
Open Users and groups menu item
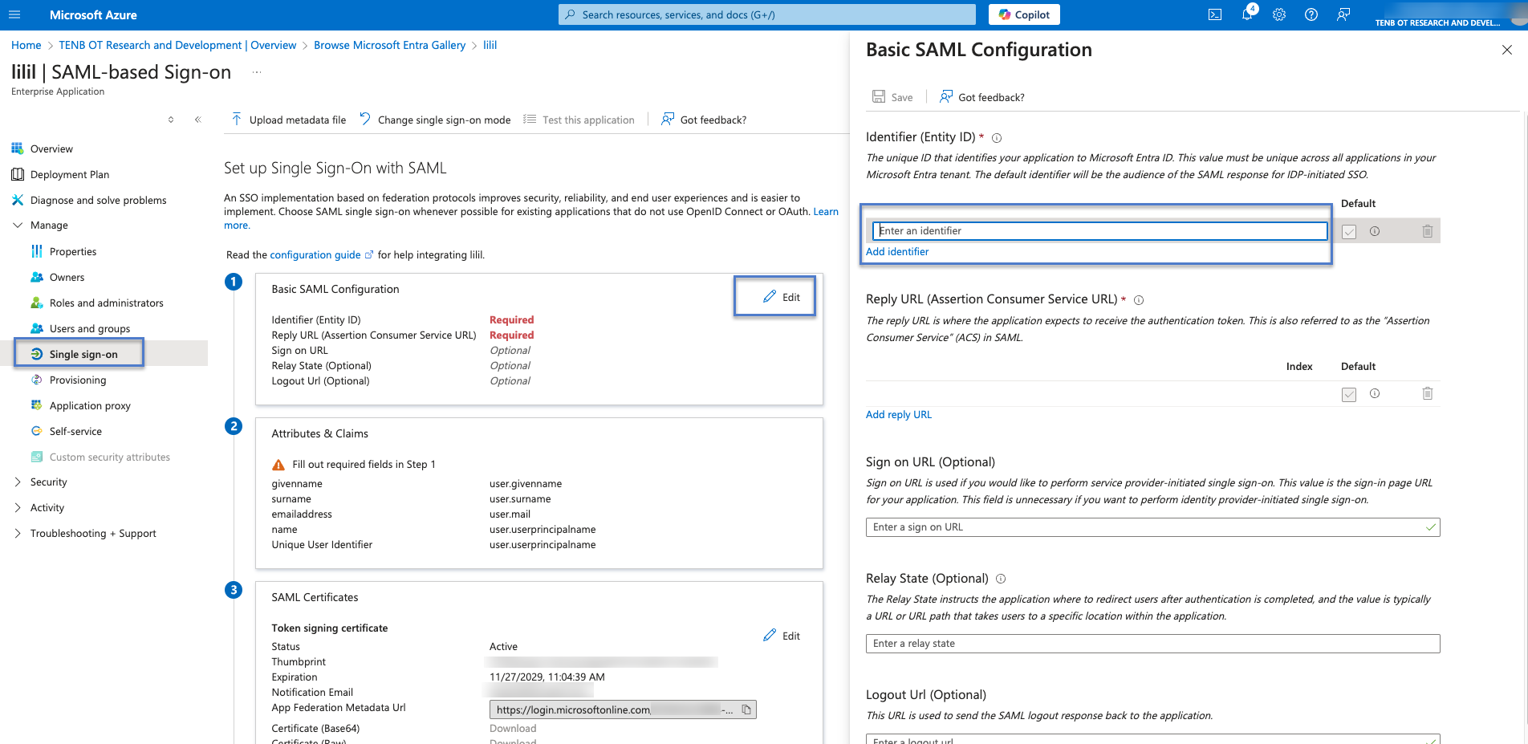point(90,328)
